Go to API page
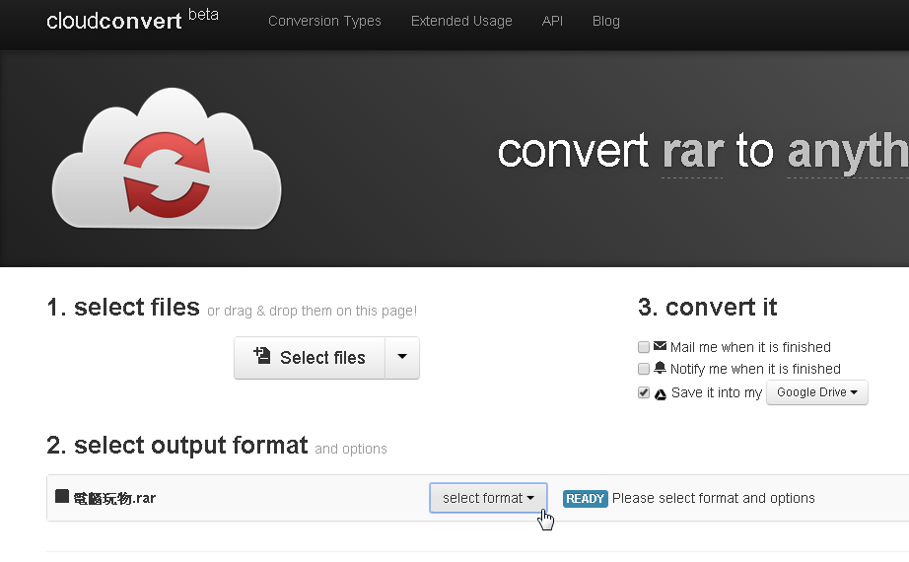This screenshot has height=562, width=909. tap(552, 21)
